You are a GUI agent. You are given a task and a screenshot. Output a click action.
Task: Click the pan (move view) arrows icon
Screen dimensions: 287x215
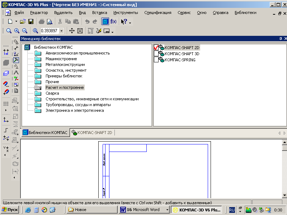(x=72, y=31)
